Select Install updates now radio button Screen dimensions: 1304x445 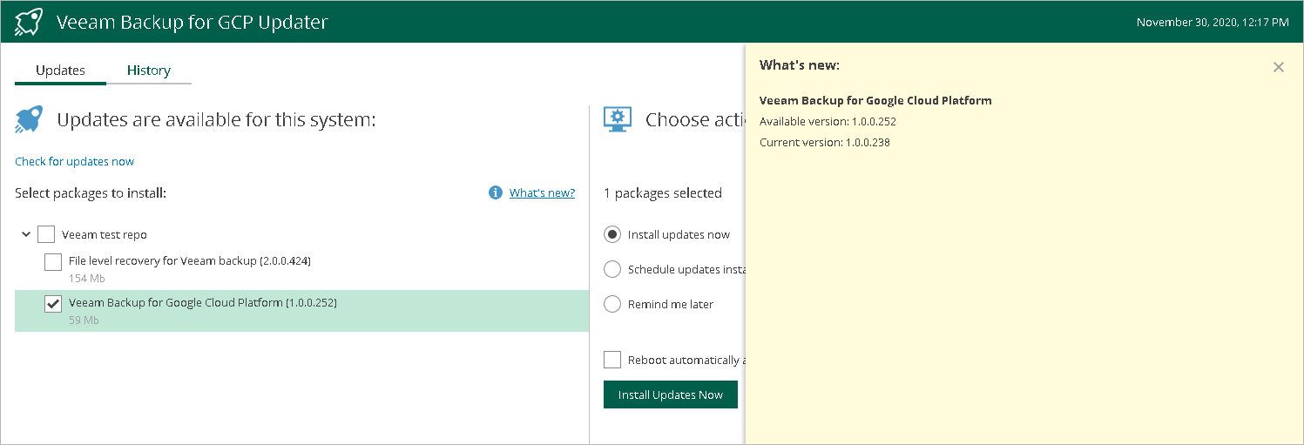612,234
